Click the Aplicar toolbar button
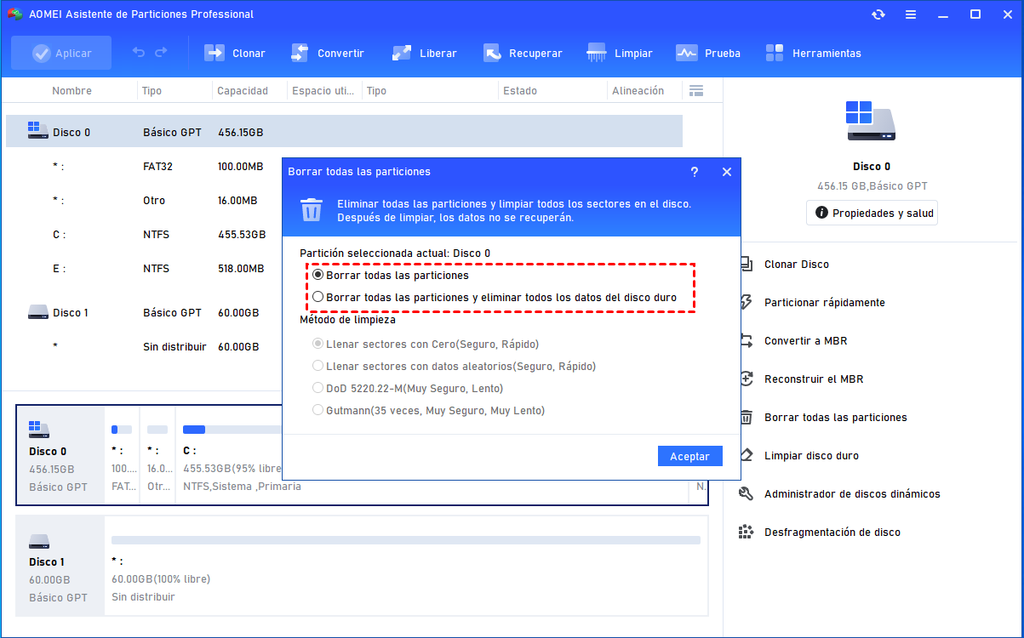 tap(60, 52)
